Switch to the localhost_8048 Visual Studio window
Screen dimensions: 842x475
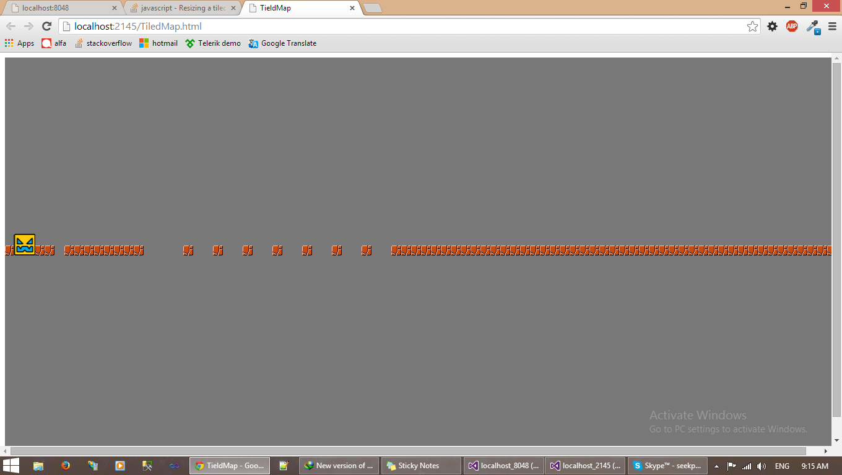click(503, 466)
